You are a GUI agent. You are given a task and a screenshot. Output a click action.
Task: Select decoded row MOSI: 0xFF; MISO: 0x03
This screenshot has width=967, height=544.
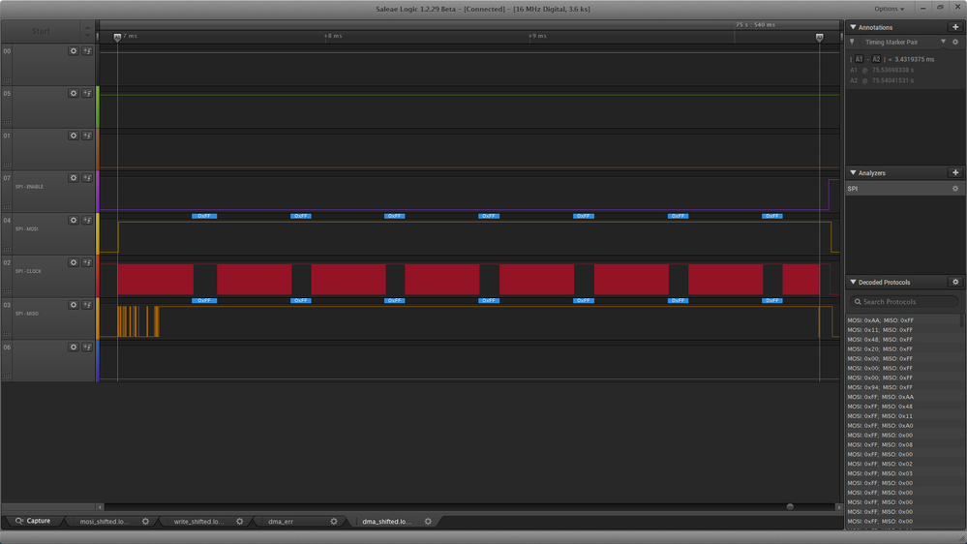tap(903, 473)
